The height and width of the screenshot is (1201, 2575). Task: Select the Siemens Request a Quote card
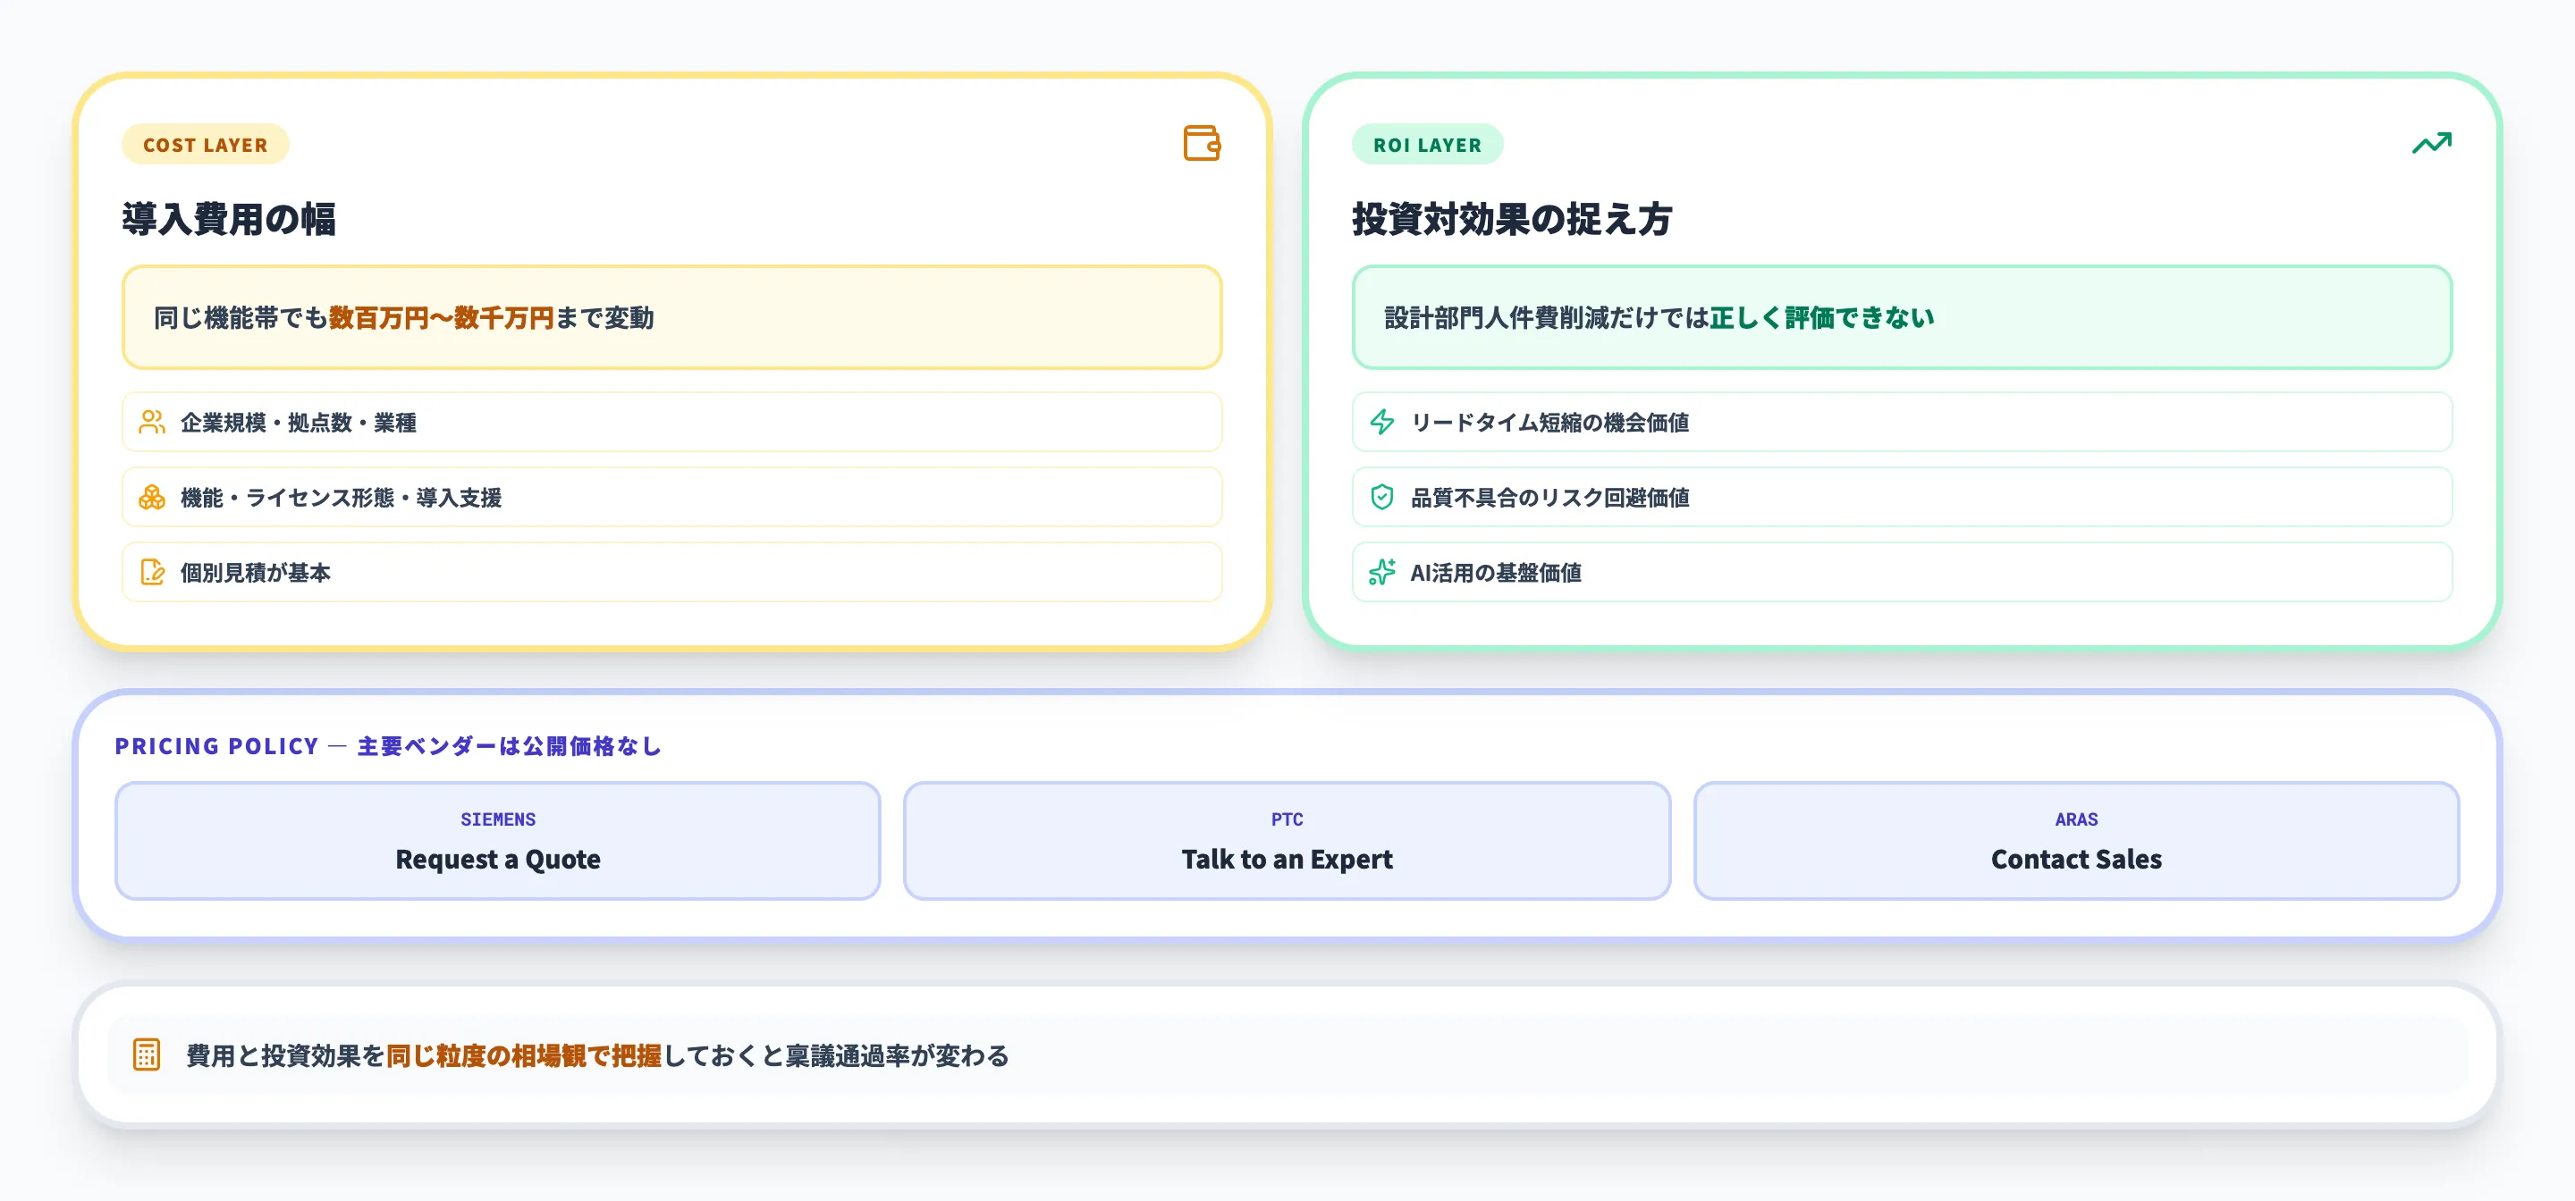[498, 840]
